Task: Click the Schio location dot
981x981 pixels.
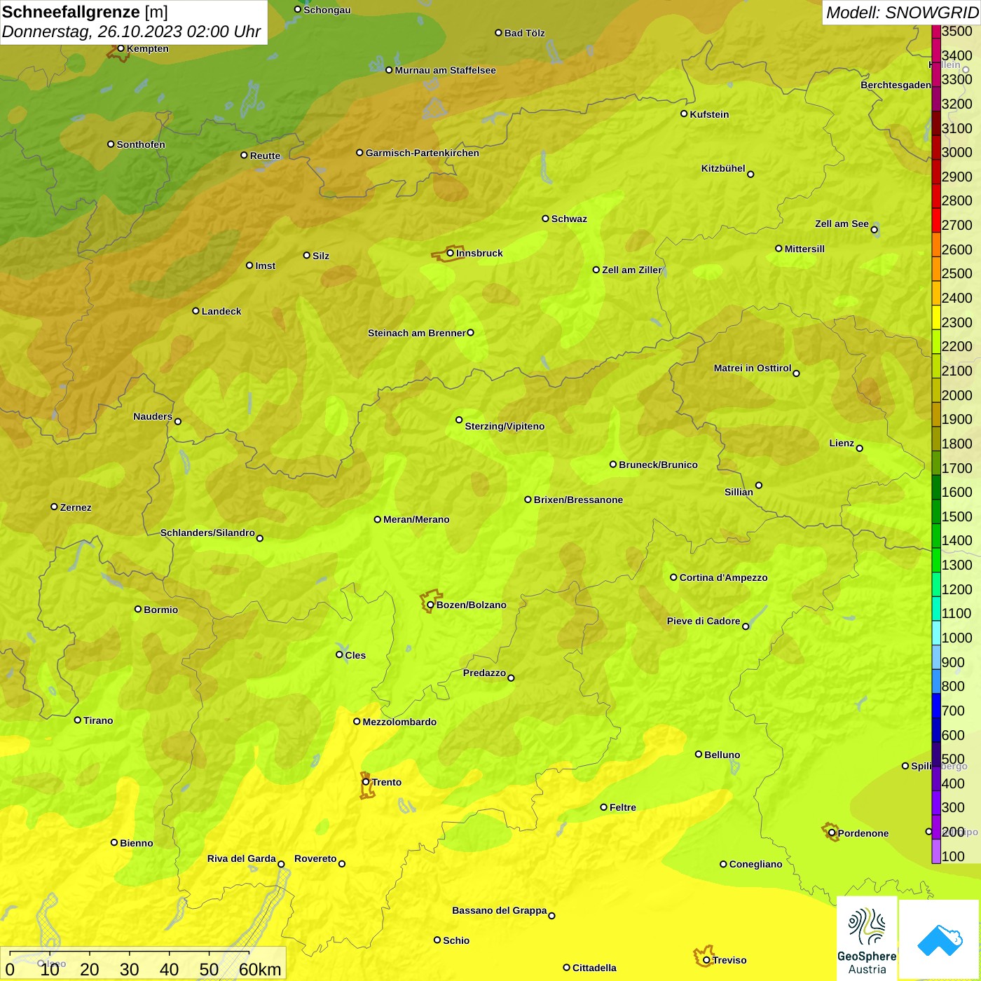Action: 437,940
